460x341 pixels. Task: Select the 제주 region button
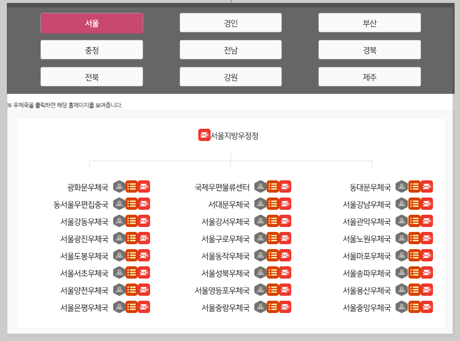click(369, 76)
